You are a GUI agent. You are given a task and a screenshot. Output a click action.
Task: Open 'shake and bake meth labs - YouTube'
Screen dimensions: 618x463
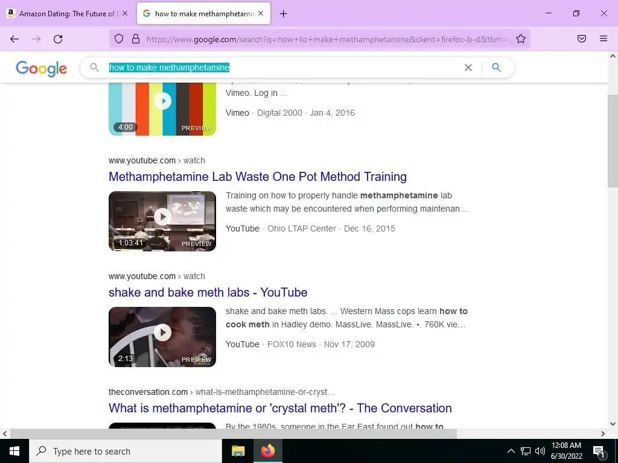pyautogui.click(x=208, y=292)
